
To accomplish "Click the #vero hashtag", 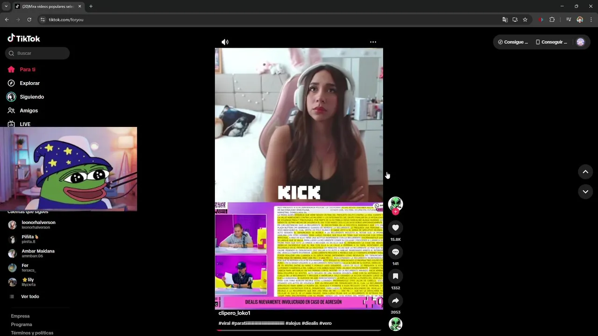I will click(x=326, y=323).
